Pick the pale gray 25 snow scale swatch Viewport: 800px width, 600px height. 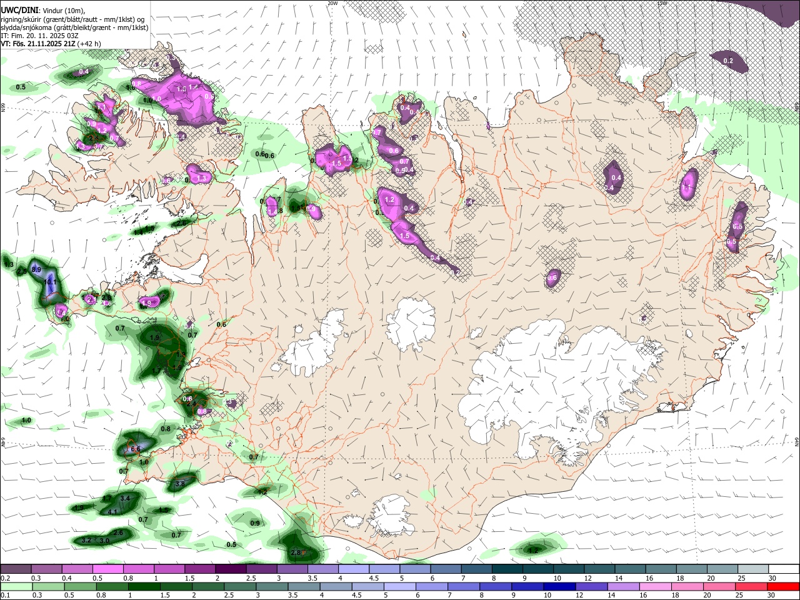(753, 569)
